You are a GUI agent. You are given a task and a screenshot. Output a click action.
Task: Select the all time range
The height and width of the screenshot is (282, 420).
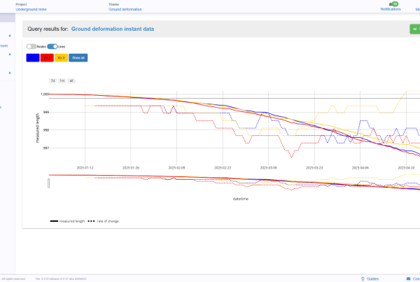[x=71, y=80]
